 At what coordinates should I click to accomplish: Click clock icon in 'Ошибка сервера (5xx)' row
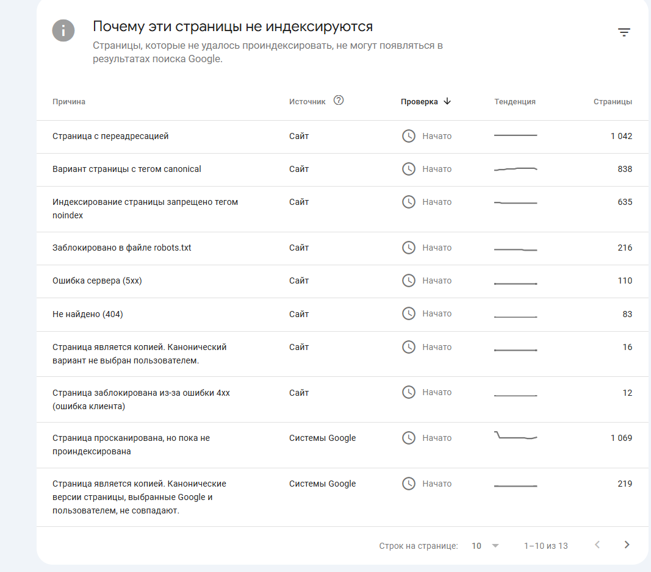[409, 281]
